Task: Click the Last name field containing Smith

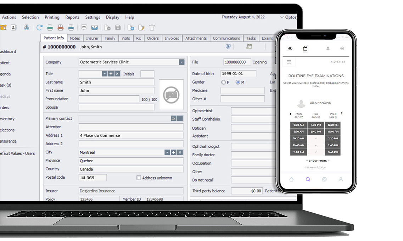Action: [x=116, y=82]
